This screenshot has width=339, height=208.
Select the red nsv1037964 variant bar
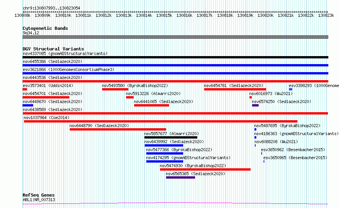coord(161,121)
